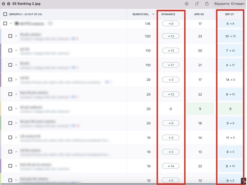Open the Markup pencil icon in the toolbar
Screen dimensions: 247x185
point(187,4)
